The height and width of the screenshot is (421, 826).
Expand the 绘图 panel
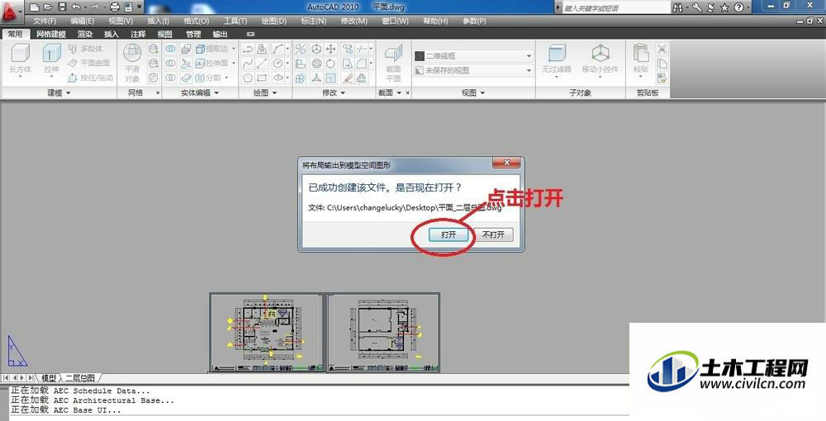coord(265,92)
